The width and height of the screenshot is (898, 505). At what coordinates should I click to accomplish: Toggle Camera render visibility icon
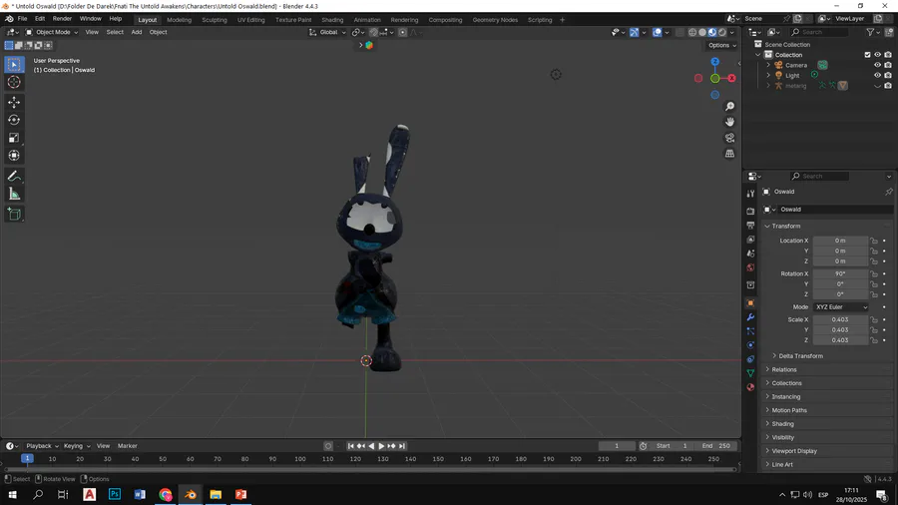888,65
